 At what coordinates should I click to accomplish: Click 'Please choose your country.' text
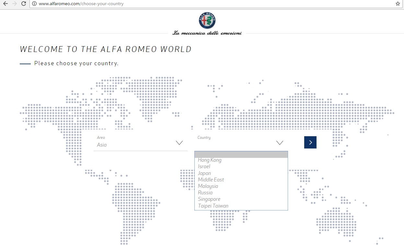coord(76,63)
